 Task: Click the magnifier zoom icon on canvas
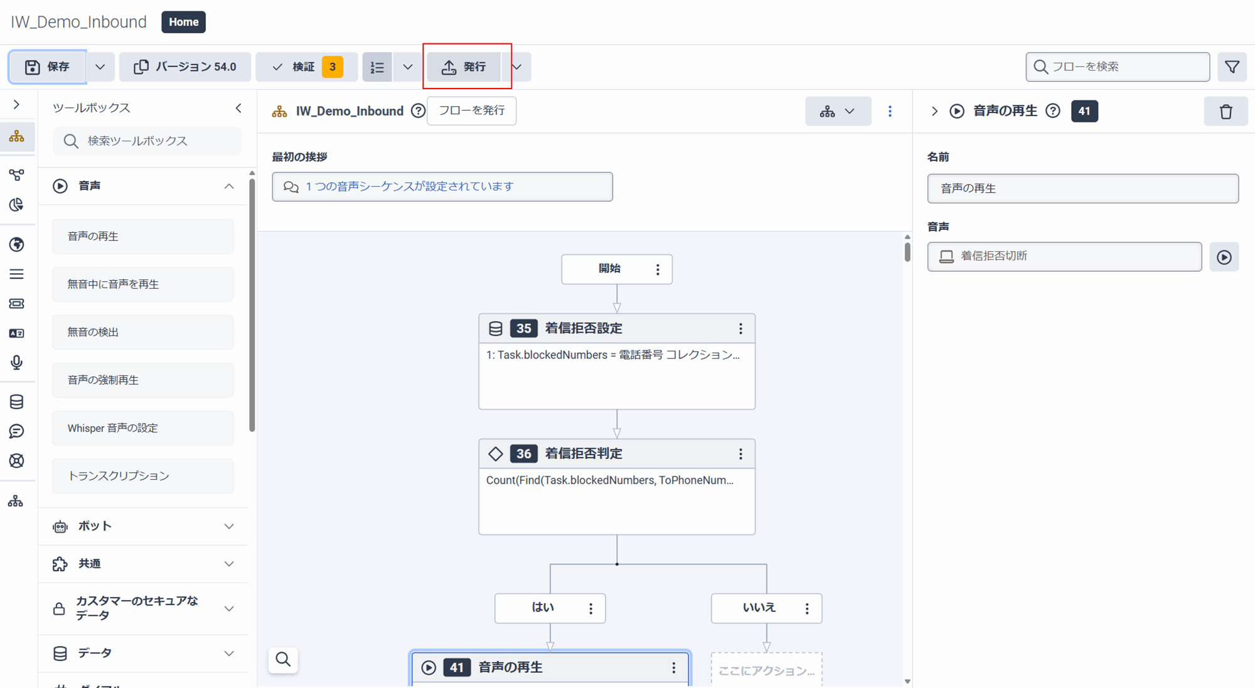coord(283,660)
